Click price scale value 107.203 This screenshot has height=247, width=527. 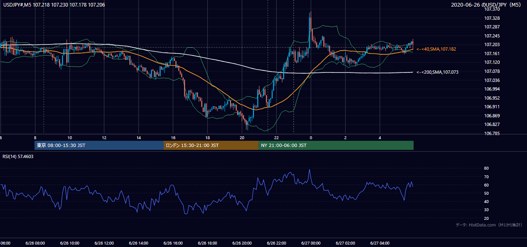pyautogui.click(x=492, y=45)
